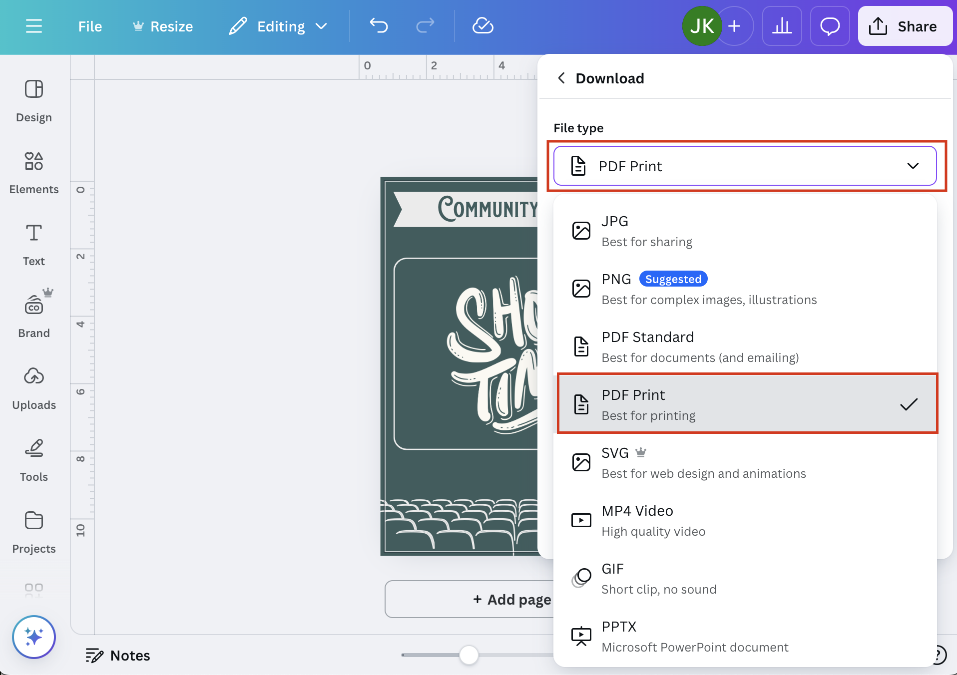957x675 pixels.
Task: Open the File menu
Action: tap(90, 26)
